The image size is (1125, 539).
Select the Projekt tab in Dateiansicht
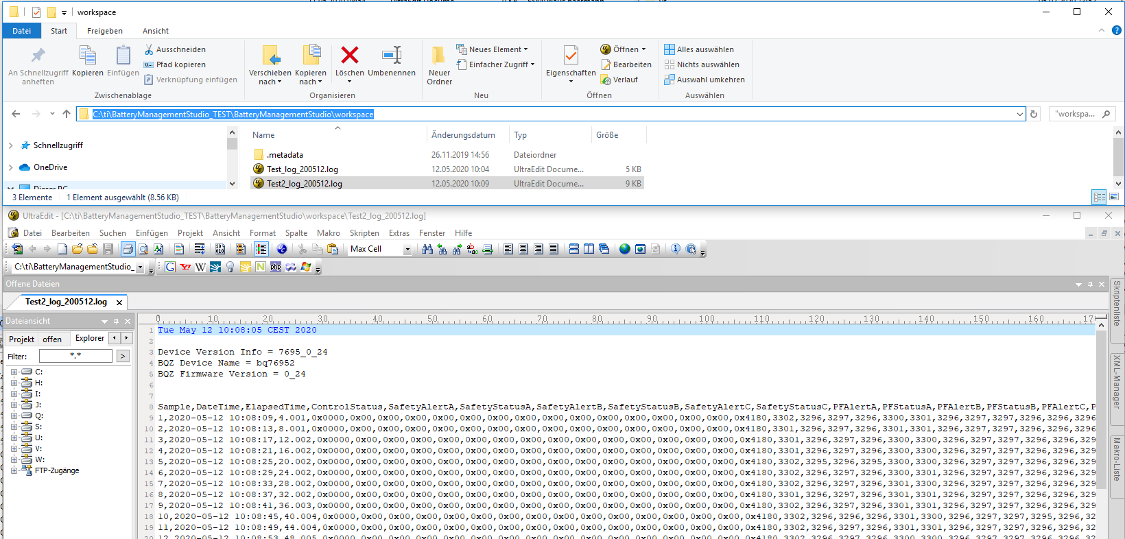click(x=21, y=339)
